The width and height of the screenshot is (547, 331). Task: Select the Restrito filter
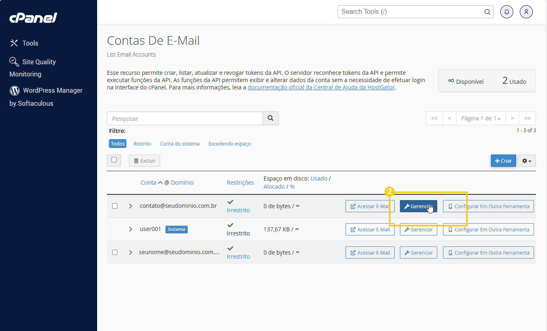pos(142,144)
